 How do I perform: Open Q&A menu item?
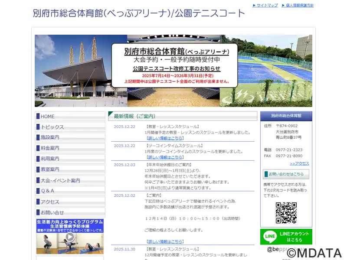70,191
